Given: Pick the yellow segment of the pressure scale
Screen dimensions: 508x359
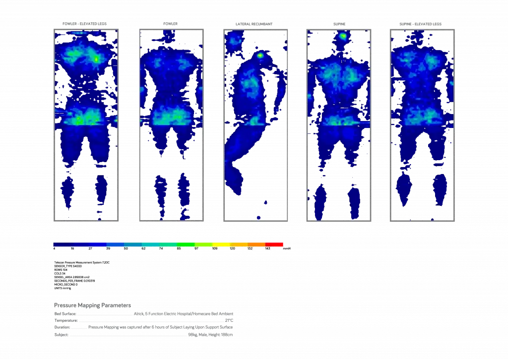Looking at the screenshot, I should pyautogui.click(x=221, y=244).
